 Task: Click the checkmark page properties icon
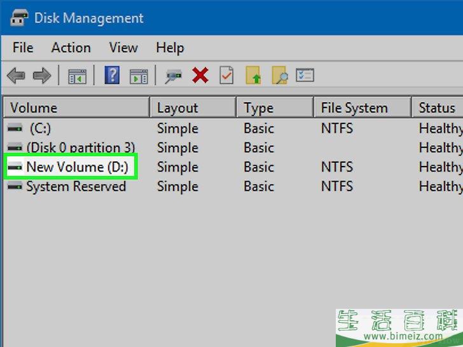[226, 76]
